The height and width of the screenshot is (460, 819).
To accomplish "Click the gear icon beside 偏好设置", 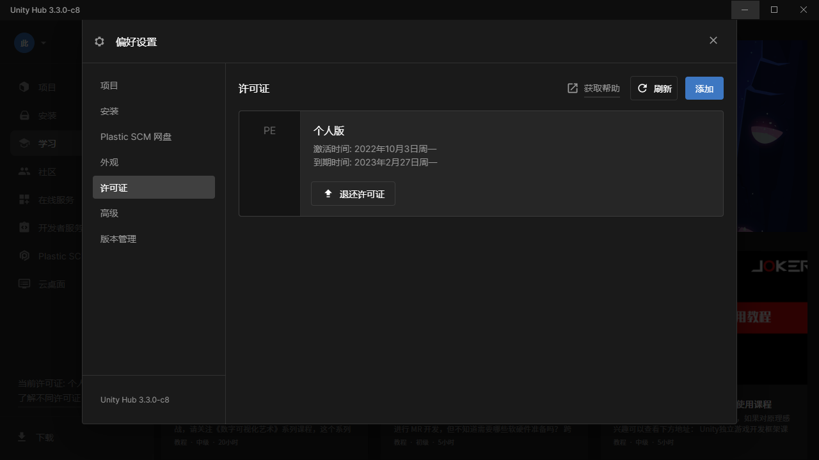I will click(99, 42).
